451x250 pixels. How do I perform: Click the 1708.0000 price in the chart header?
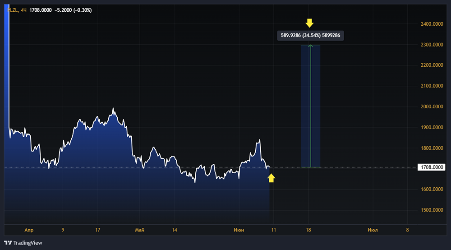pyautogui.click(x=40, y=10)
